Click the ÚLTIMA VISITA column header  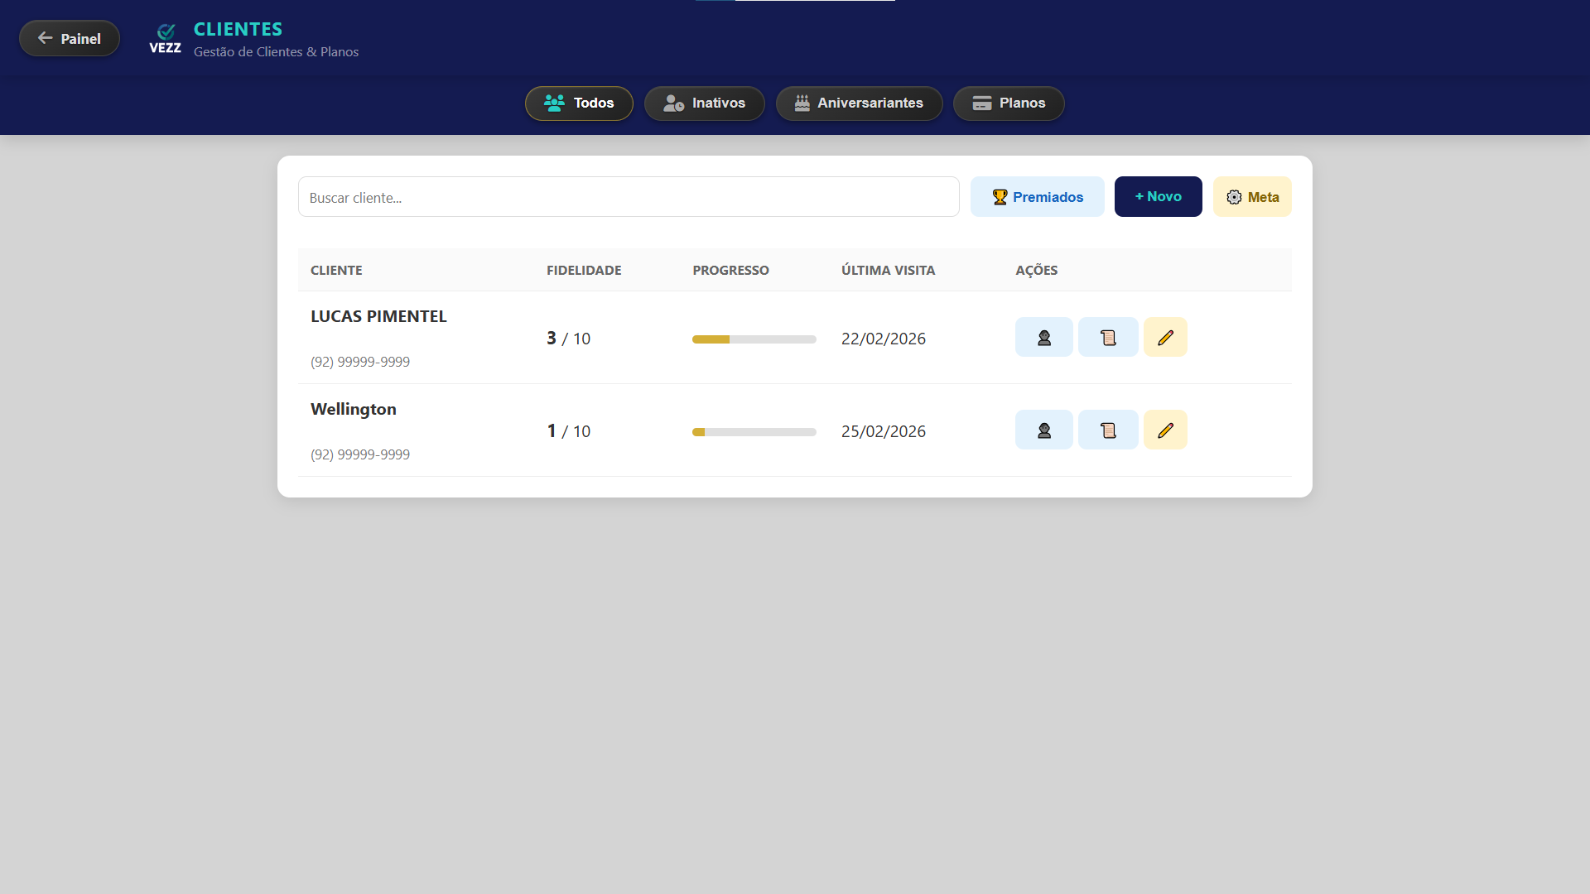click(x=888, y=271)
